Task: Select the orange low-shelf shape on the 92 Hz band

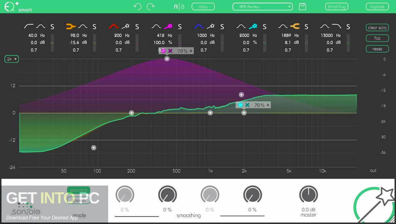Action: [71, 27]
